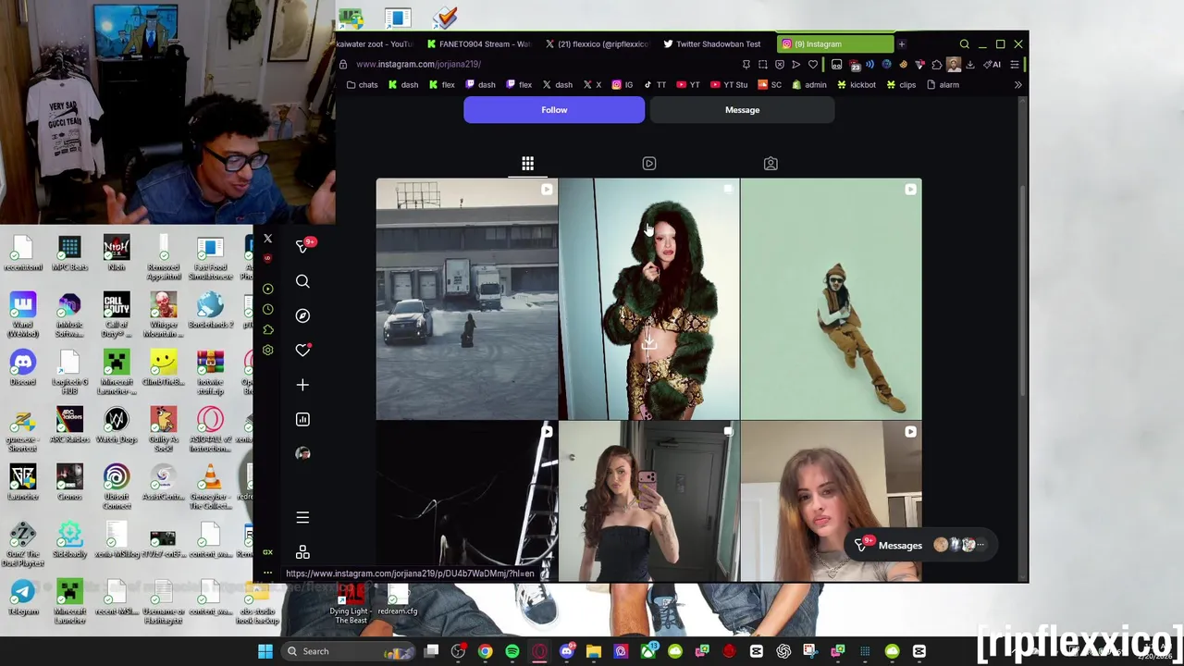This screenshot has height=666, width=1184.
Task: Switch to the flexxico X profile tab
Action: (597, 44)
